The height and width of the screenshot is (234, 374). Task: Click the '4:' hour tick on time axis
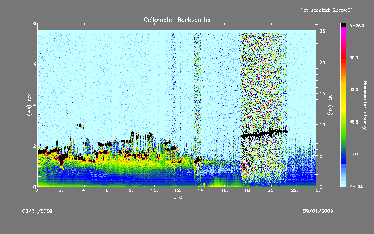84,190
